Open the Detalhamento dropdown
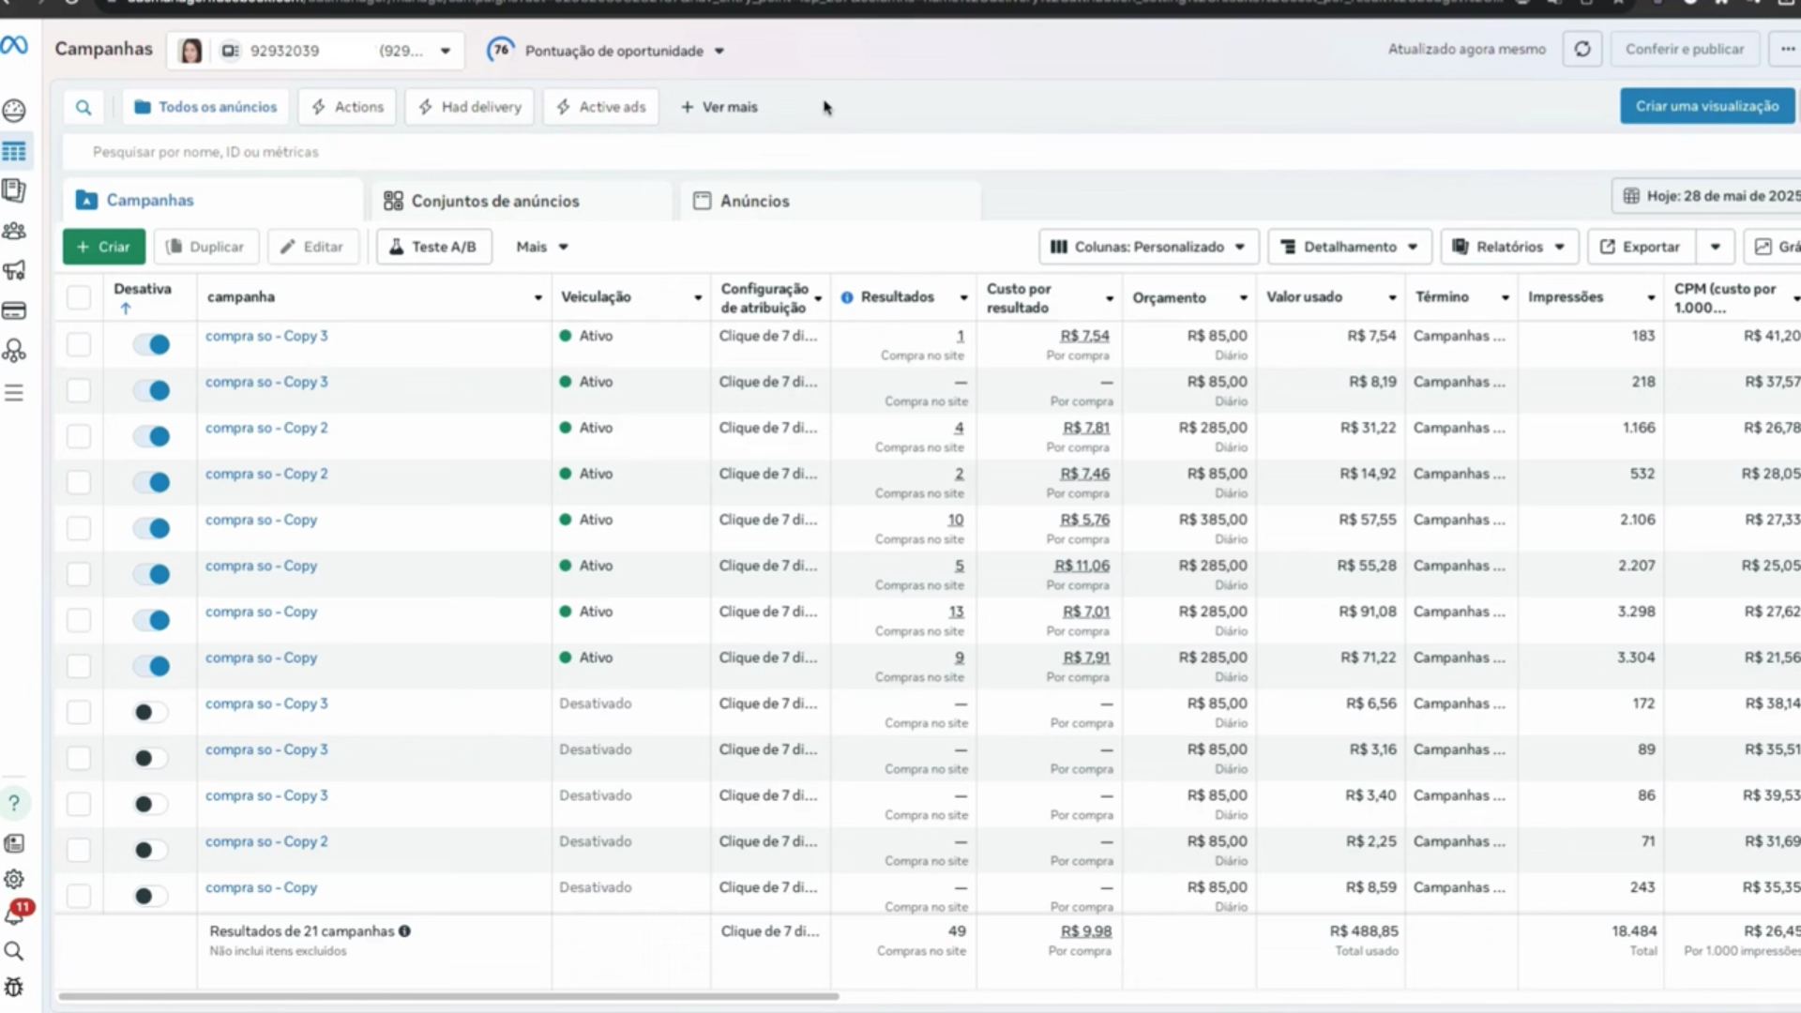Viewport: 1801px width, 1013px height. [1349, 247]
